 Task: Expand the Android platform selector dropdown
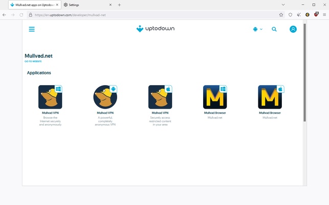pyautogui.click(x=258, y=29)
